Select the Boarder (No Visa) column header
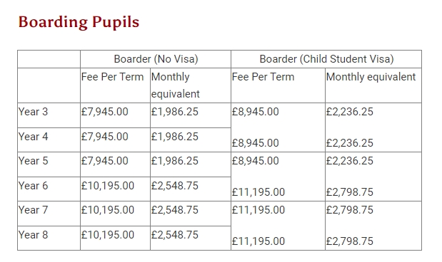The width and height of the screenshot is (442, 262). (x=156, y=59)
